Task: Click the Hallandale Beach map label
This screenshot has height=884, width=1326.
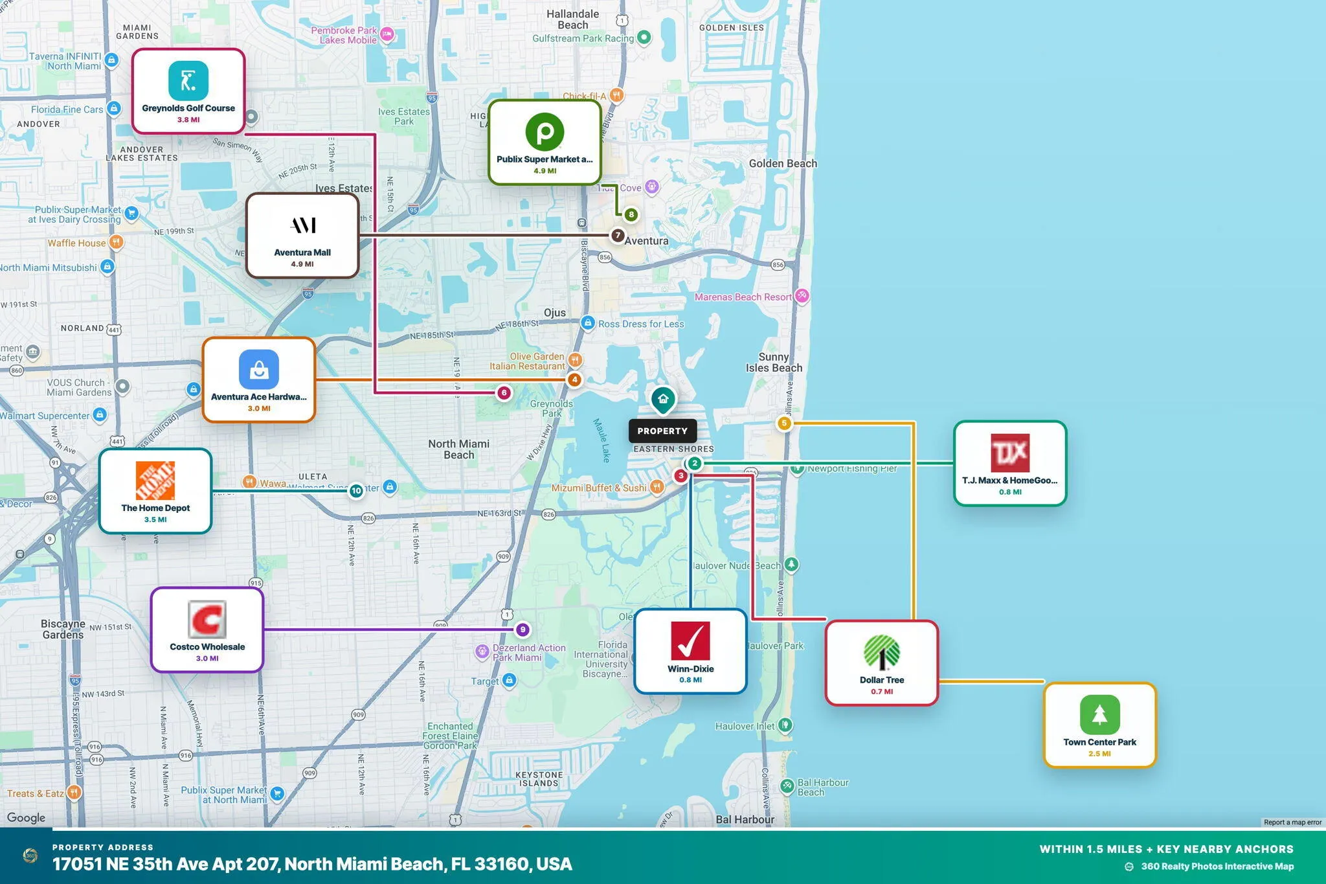Action: [573, 19]
